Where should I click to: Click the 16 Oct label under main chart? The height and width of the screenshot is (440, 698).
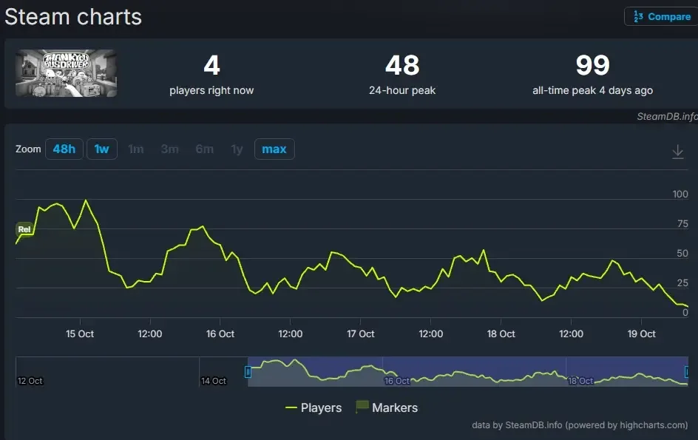[220, 334]
